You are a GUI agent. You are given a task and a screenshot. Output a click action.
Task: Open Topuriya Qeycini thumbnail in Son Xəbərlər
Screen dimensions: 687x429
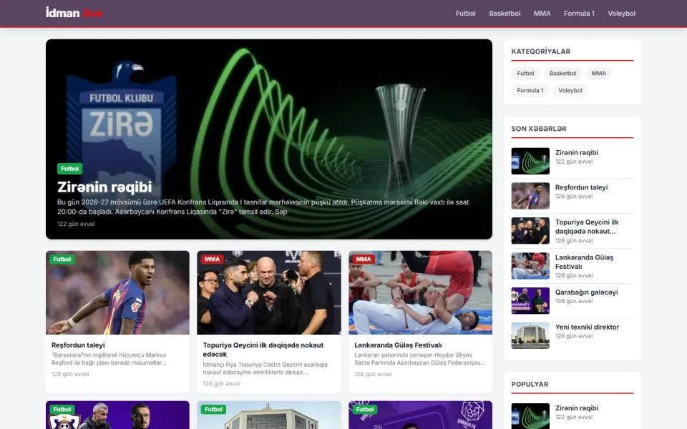point(530,231)
